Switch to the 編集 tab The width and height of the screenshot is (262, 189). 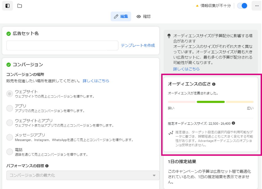[x=121, y=17]
